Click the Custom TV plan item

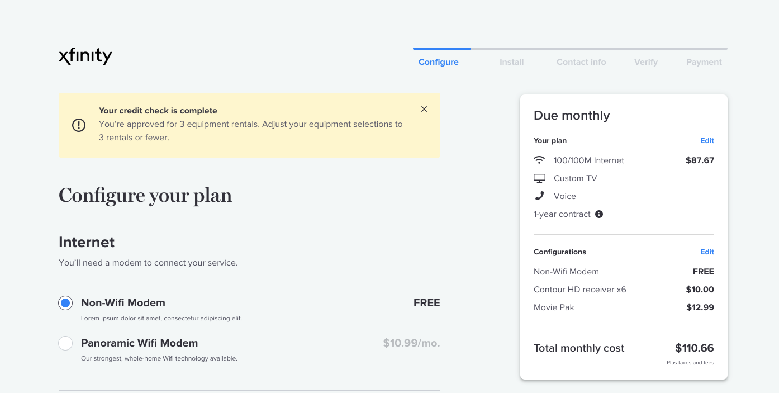pyautogui.click(x=576, y=178)
